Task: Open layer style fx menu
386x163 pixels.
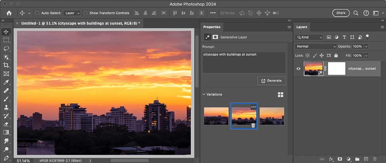Action: 331,159
